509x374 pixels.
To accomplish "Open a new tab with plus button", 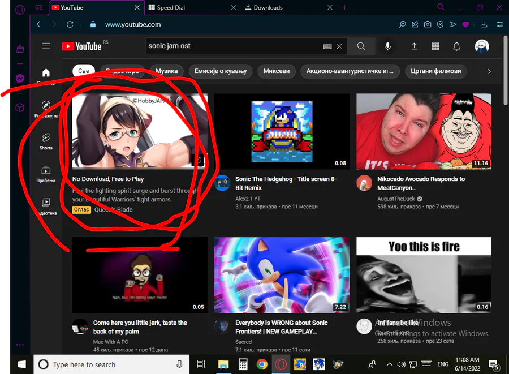I will (345, 7).
